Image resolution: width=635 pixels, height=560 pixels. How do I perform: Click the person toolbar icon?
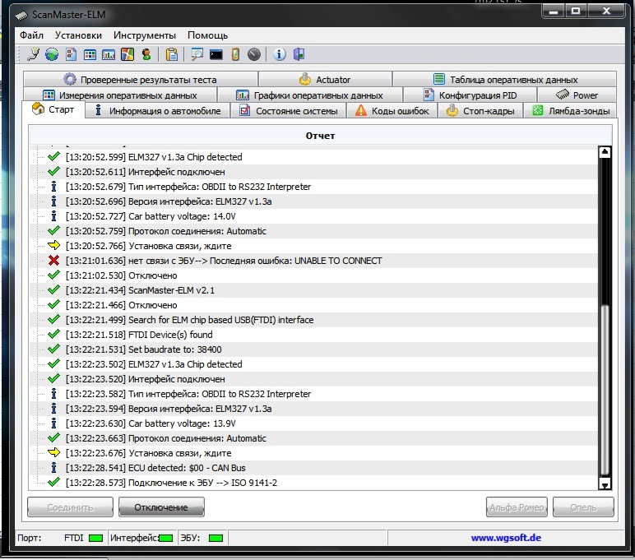click(146, 54)
